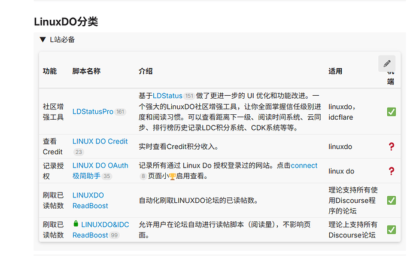Click the red question mark in the Credit row
The width and height of the screenshot is (413, 256).
(391, 147)
